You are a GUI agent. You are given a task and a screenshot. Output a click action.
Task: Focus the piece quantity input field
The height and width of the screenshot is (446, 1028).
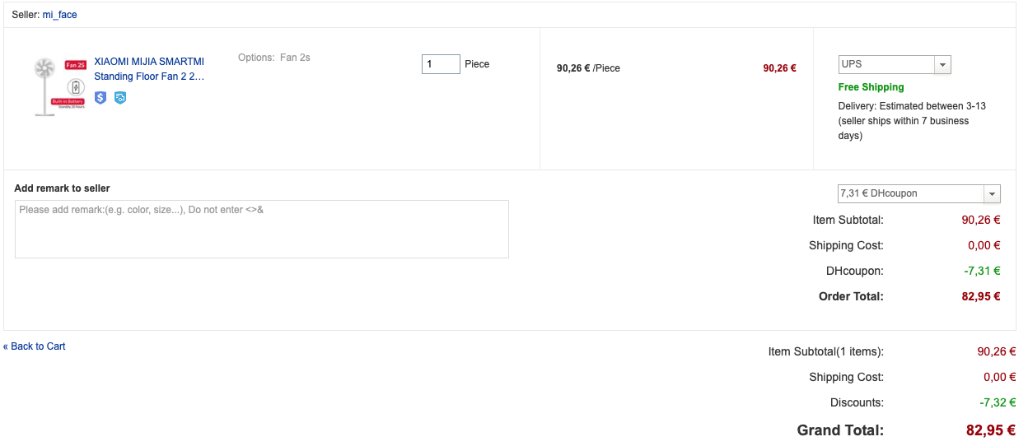pos(441,64)
